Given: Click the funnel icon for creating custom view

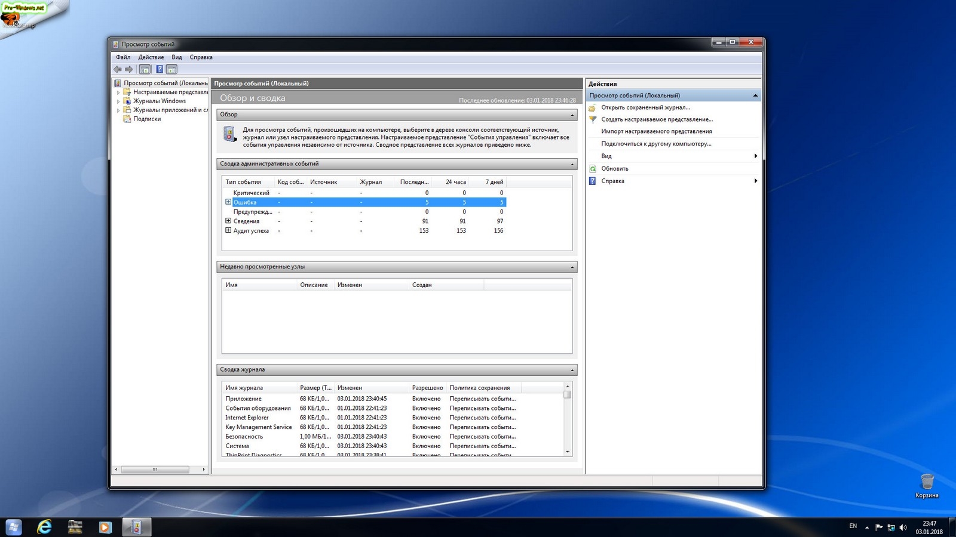Looking at the screenshot, I should (593, 119).
